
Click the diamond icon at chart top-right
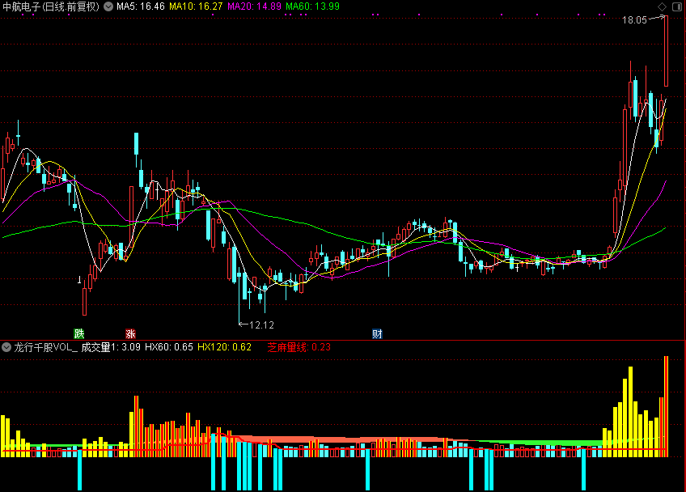click(x=662, y=6)
